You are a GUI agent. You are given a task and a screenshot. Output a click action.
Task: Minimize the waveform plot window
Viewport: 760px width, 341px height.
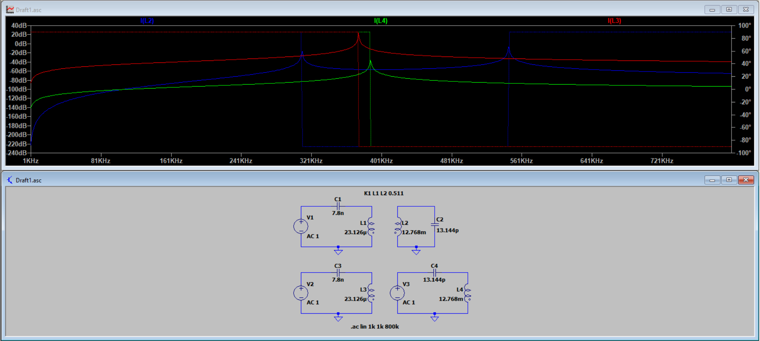pos(712,9)
